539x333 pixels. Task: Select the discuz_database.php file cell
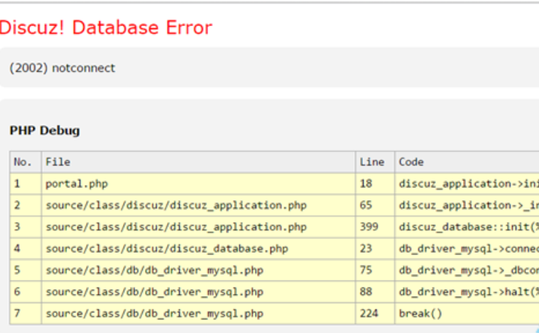(167, 249)
